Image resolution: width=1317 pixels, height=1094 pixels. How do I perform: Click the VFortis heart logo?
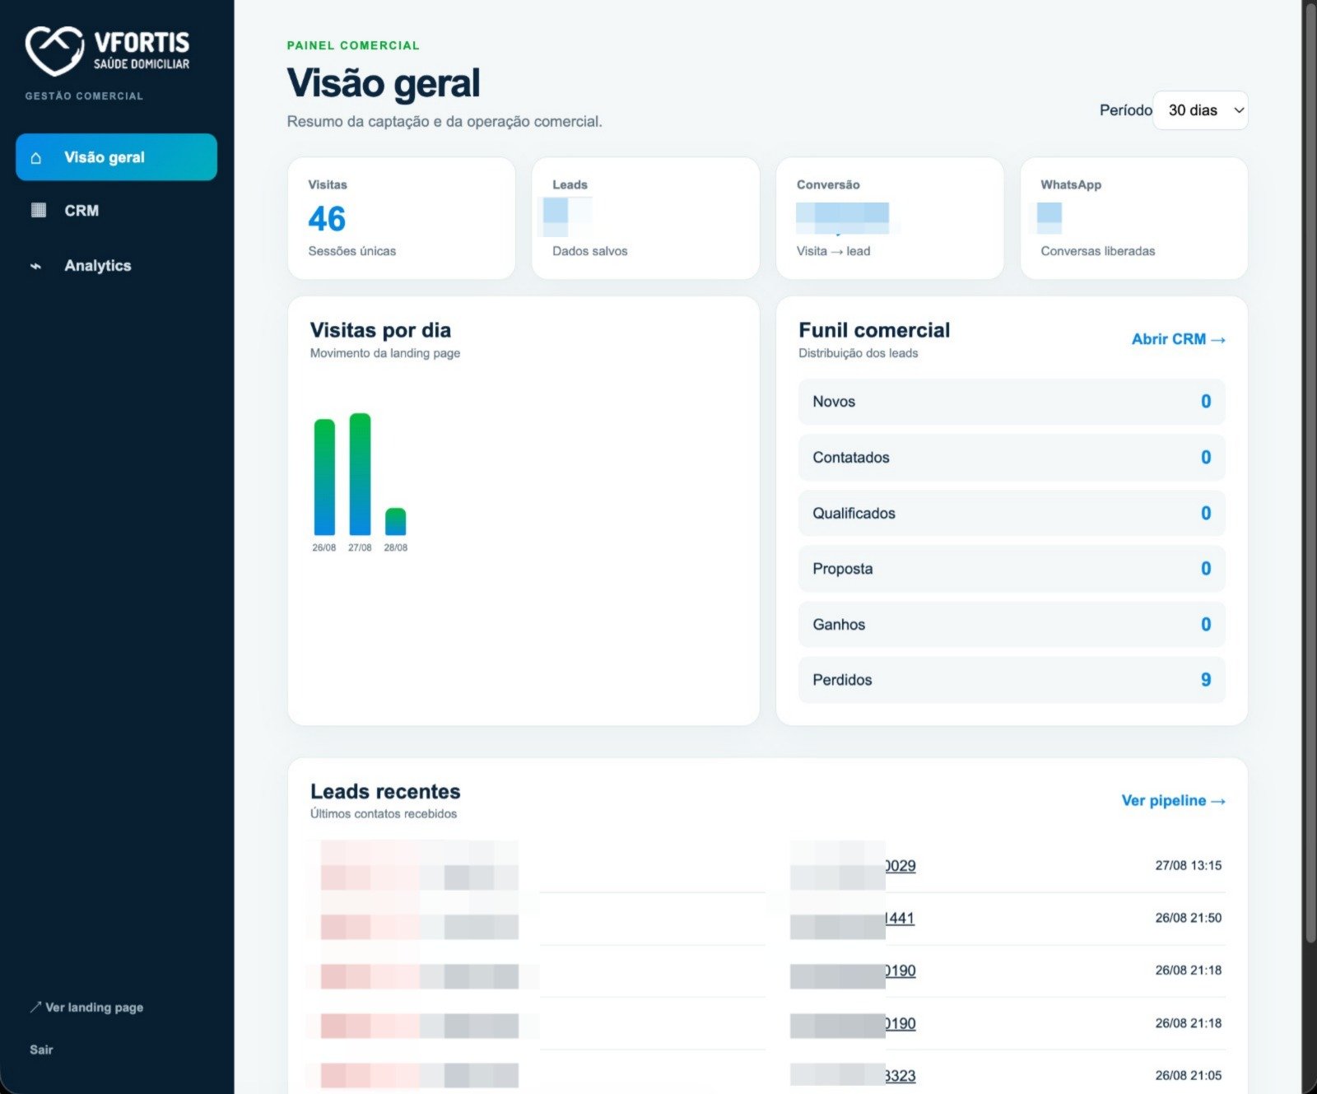[54, 49]
